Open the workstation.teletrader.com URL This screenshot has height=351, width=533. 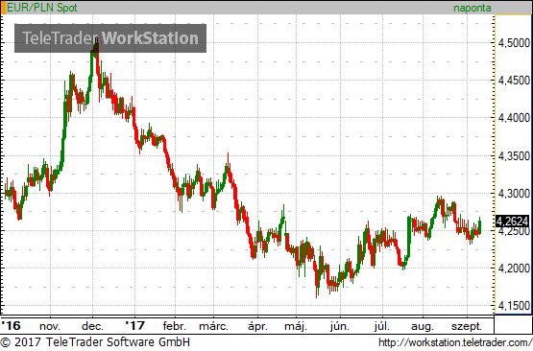pos(455,342)
